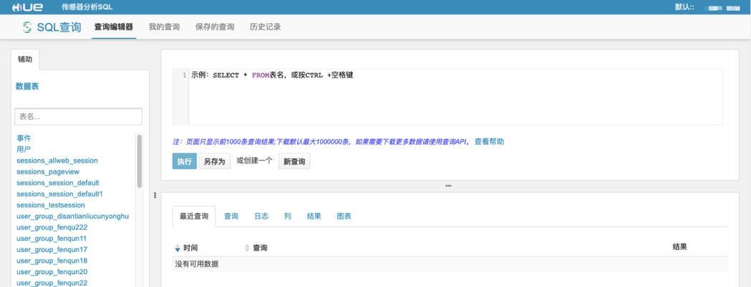Switch to the 最近查询 tab
This screenshot has width=751, height=287.
pos(194,216)
